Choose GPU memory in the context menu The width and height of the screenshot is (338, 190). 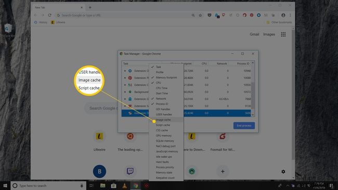click(x=166, y=135)
